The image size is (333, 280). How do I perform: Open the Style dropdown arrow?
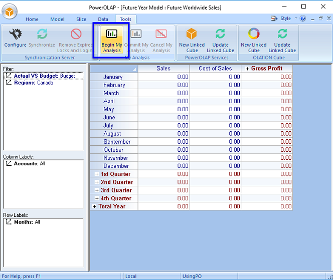(x=296, y=19)
